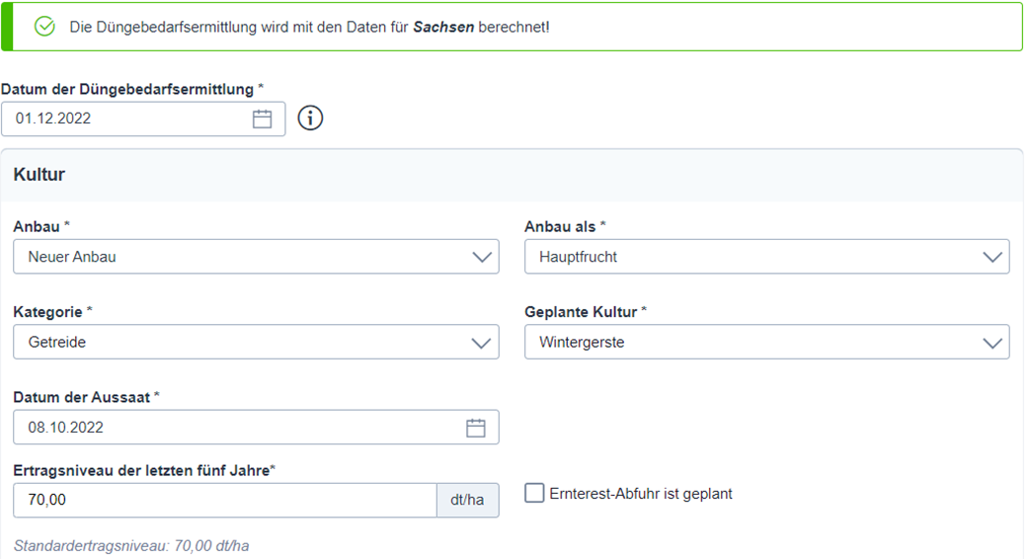Open calendar icon in Datum der Aussaat
1027x559 pixels.
click(x=476, y=428)
